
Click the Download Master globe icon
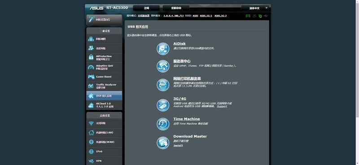tap(163, 143)
